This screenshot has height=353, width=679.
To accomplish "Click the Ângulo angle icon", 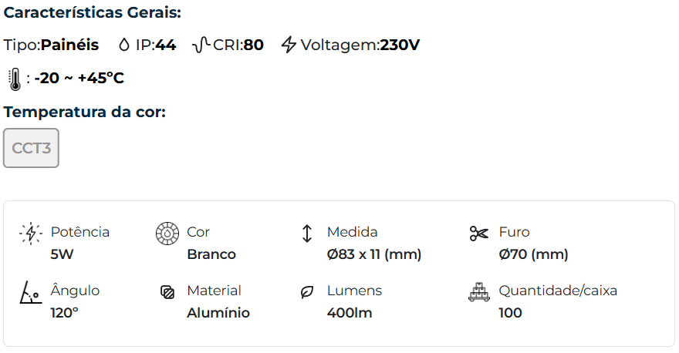I will click(30, 293).
